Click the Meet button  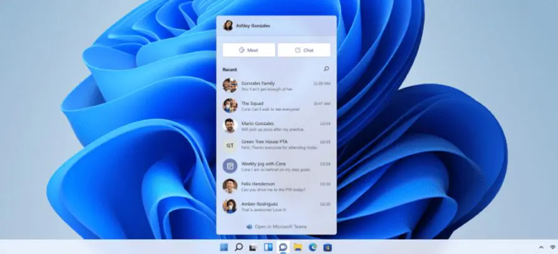click(249, 50)
